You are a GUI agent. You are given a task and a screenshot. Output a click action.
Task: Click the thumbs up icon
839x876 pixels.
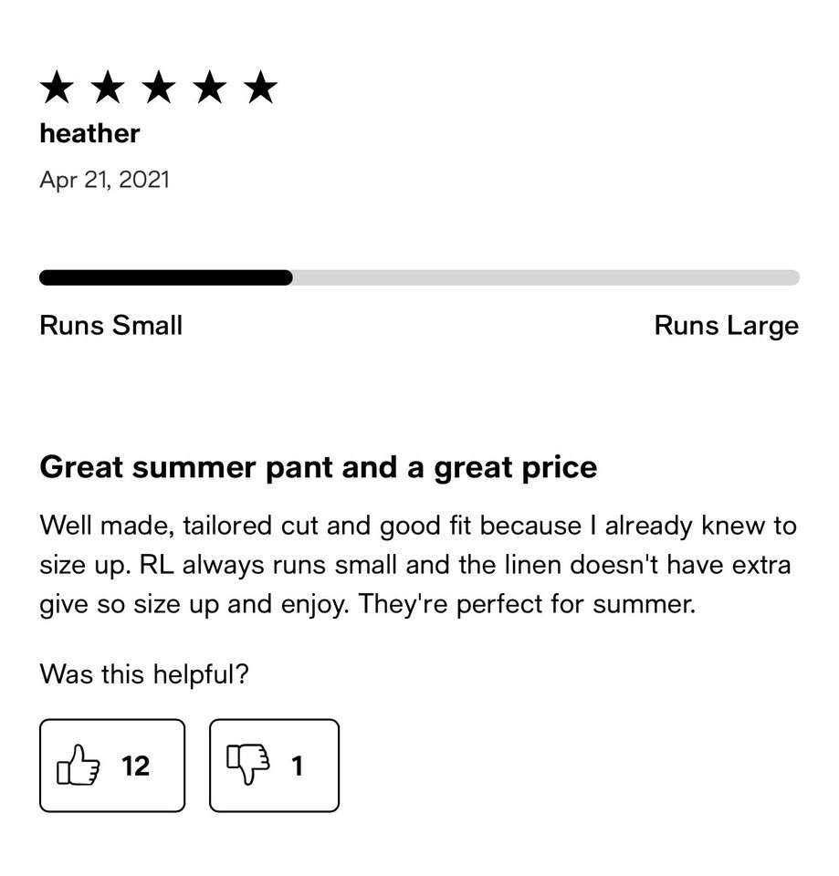[x=79, y=765]
